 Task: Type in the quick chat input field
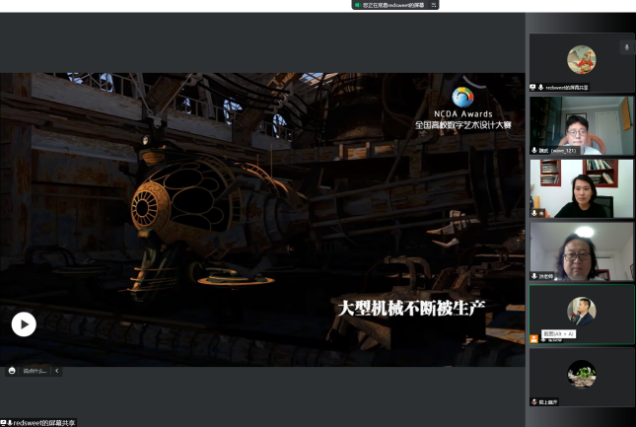click(35, 371)
